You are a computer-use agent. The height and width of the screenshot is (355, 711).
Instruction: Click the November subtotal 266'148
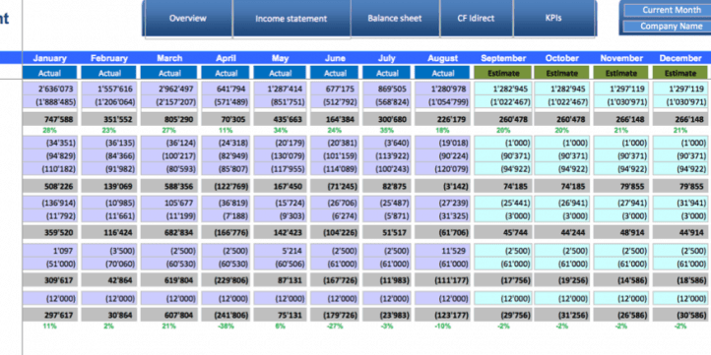(621, 120)
